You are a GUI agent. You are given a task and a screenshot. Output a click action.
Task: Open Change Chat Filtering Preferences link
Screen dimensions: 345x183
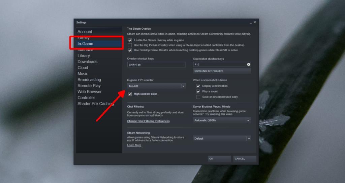click(148, 121)
